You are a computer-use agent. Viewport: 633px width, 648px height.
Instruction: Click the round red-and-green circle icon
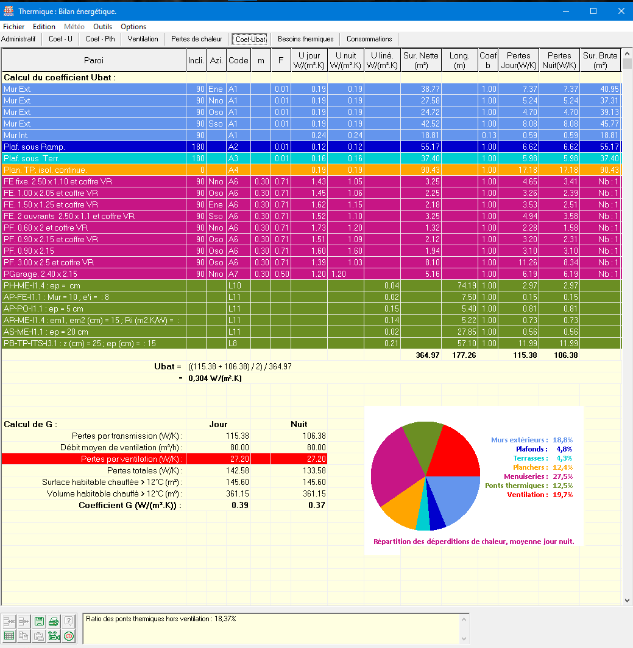tap(69, 636)
